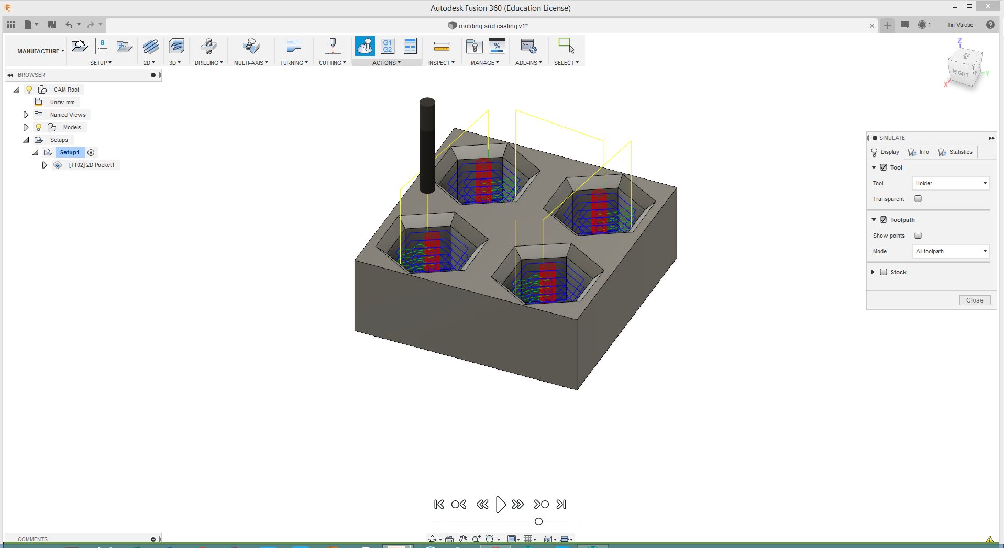Click the 2D milling strategy icon
The height and width of the screenshot is (548, 1004).
150,46
